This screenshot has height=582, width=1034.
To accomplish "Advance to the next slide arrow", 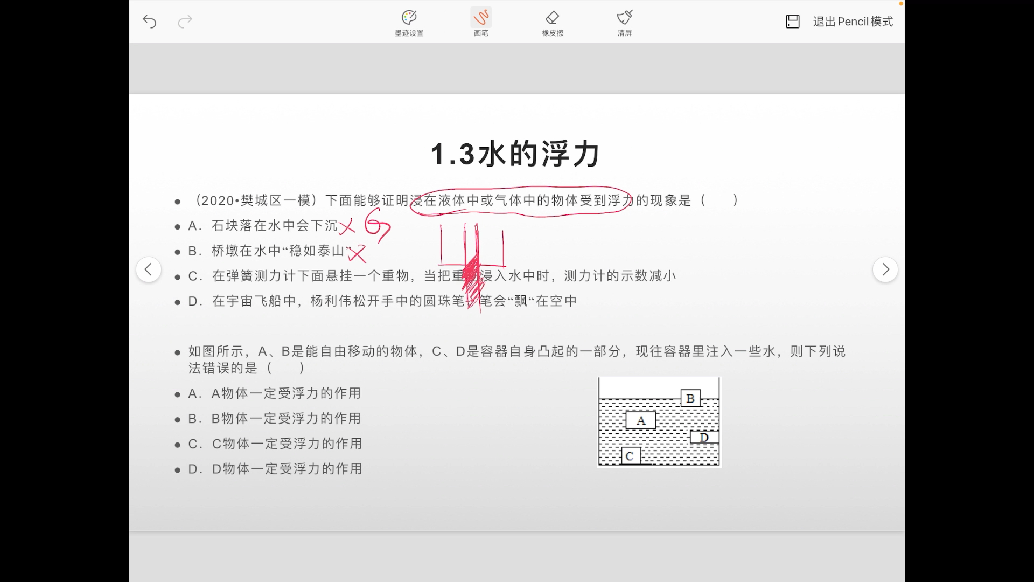I will pyautogui.click(x=885, y=269).
